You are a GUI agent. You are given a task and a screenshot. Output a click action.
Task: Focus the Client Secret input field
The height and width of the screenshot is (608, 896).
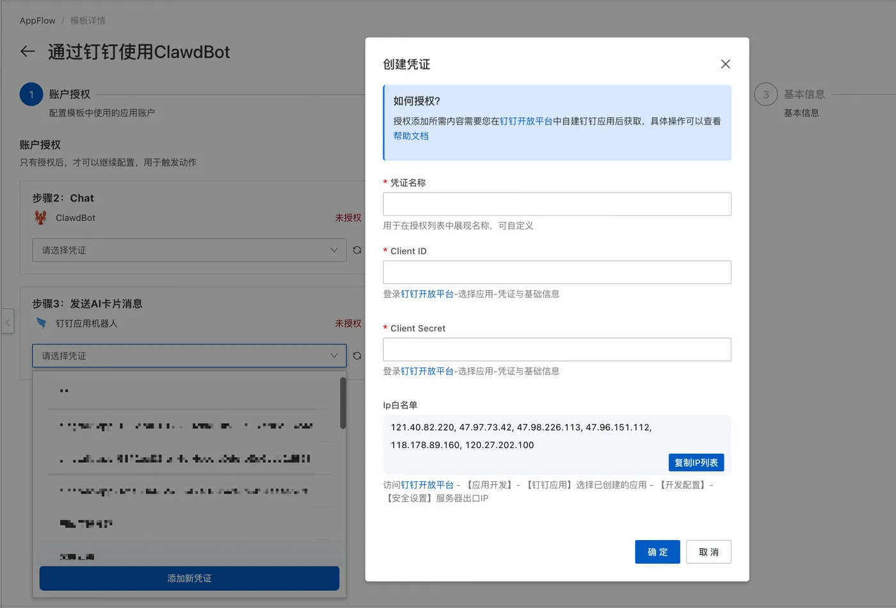pos(557,349)
